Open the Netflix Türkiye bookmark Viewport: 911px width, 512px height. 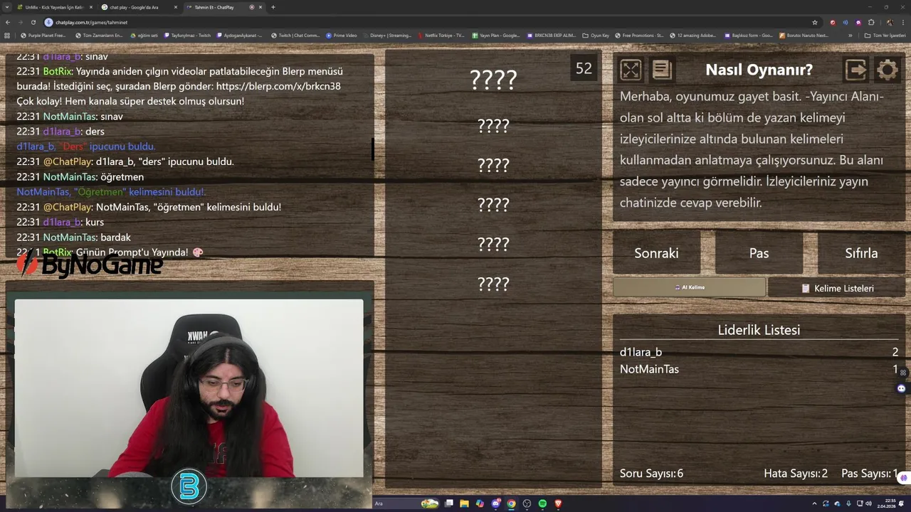[441, 35]
